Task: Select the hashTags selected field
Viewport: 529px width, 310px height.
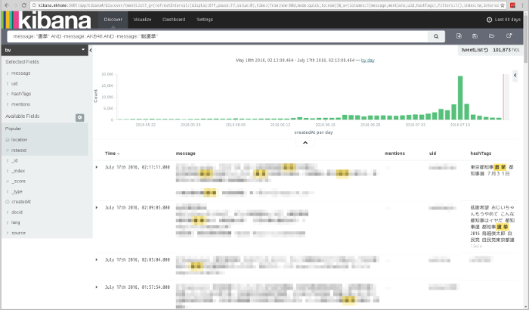Action: (x=21, y=94)
